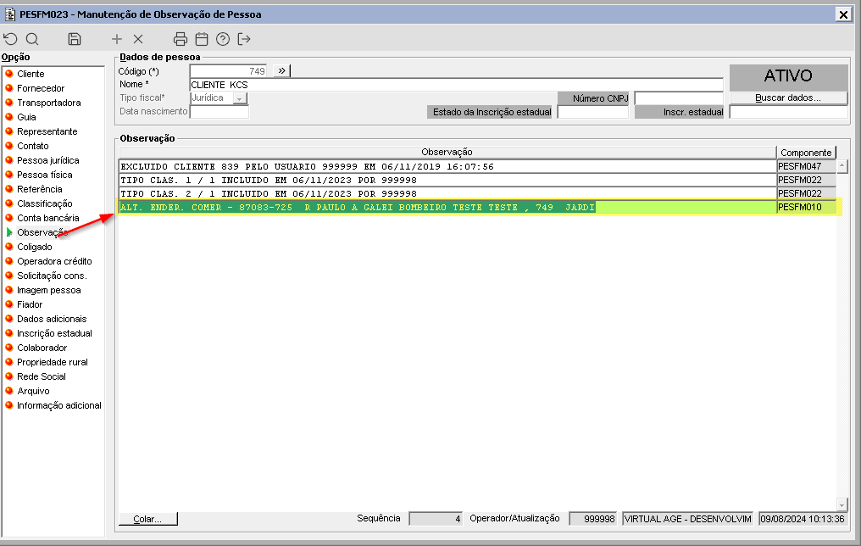Click the save diskette icon
The image size is (861, 546).
74,39
